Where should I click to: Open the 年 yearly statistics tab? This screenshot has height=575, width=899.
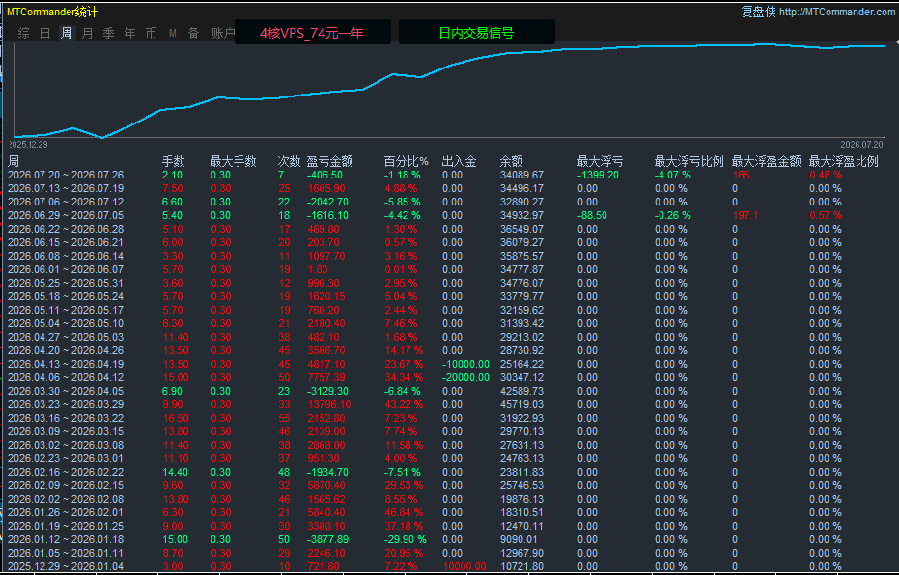130,33
